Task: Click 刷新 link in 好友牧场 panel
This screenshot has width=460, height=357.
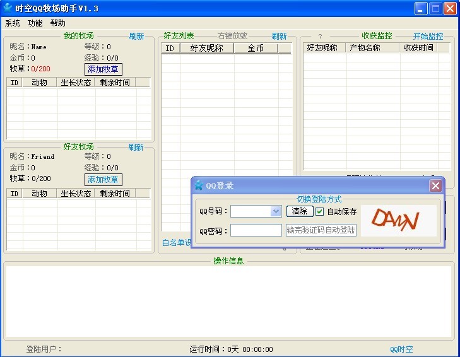Action: (x=136, y=147)
